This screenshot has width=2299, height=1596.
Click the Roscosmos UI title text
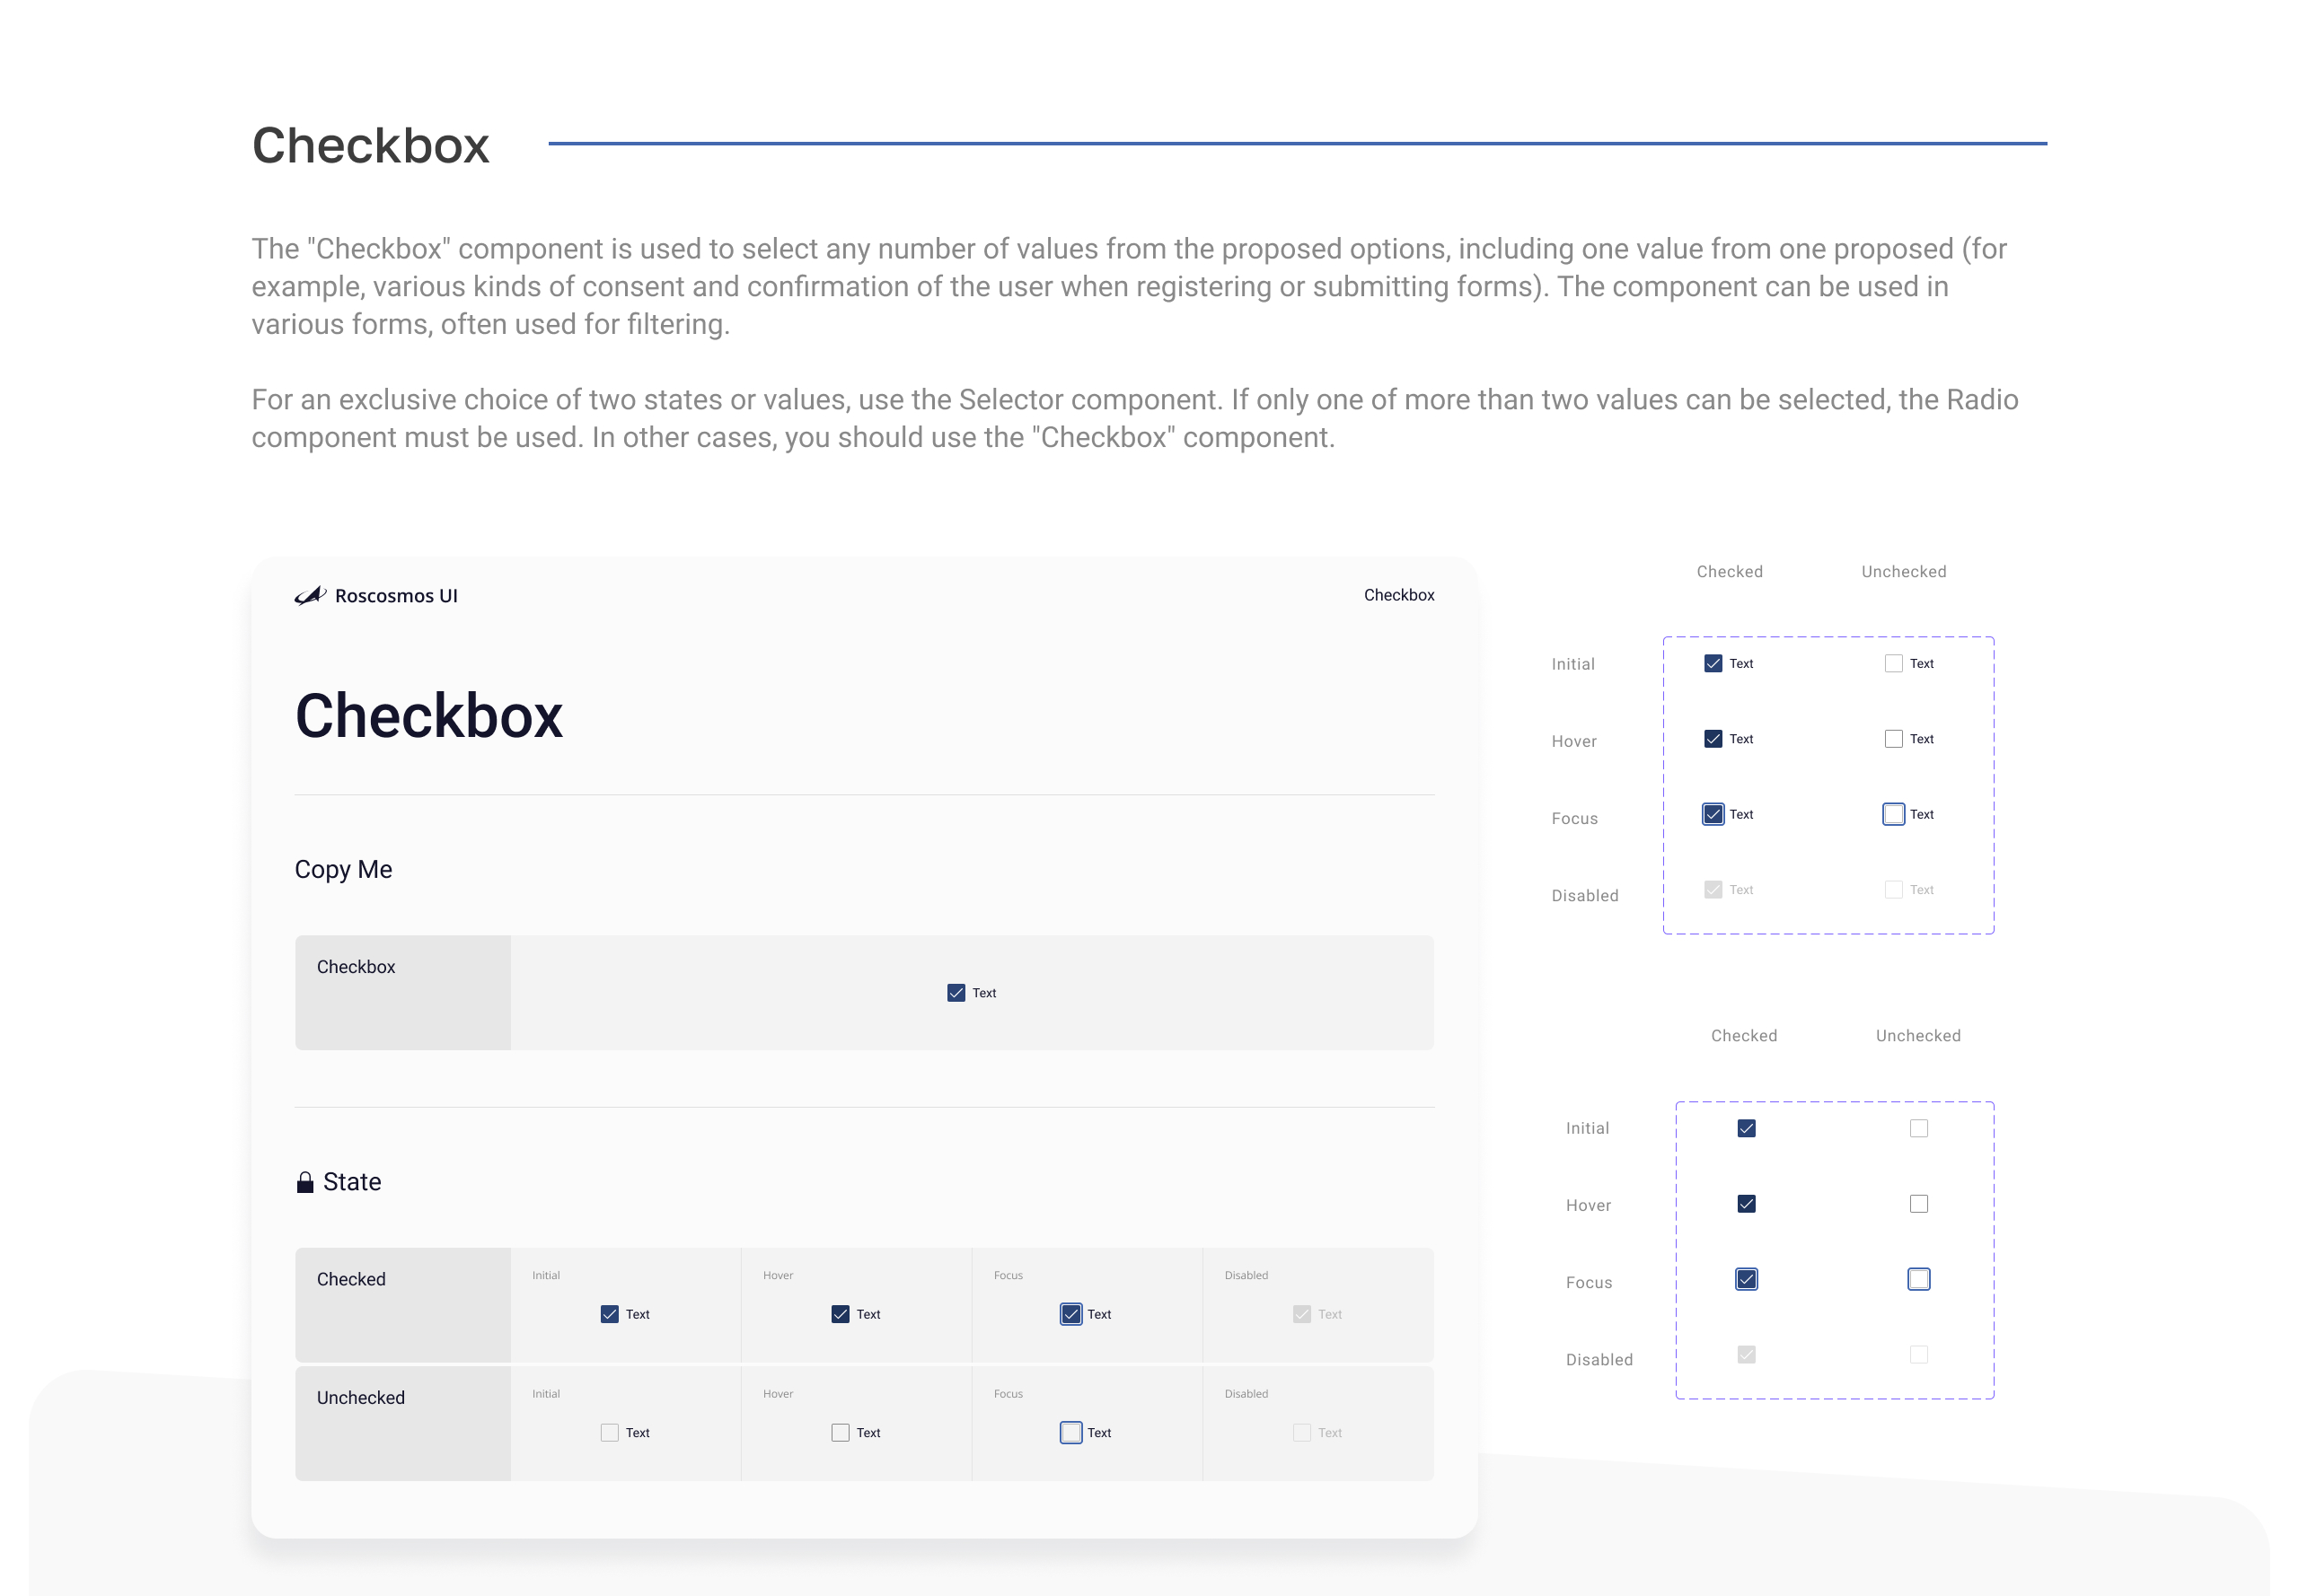[x=396, y=596]
